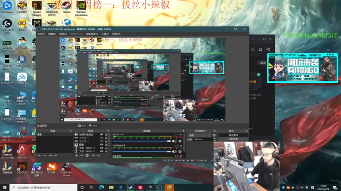Pop out the 场景 dock panel

(x=70, y=131)
